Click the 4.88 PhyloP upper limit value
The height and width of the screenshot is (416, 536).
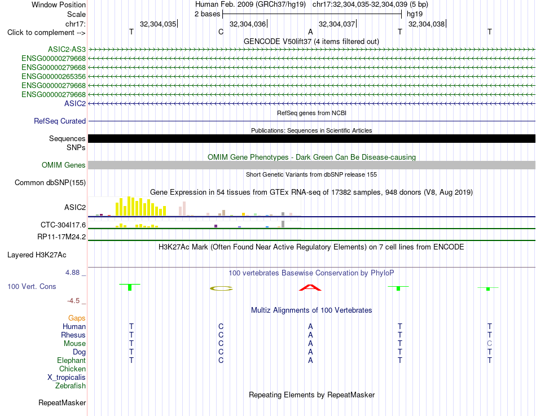point(72,272)
